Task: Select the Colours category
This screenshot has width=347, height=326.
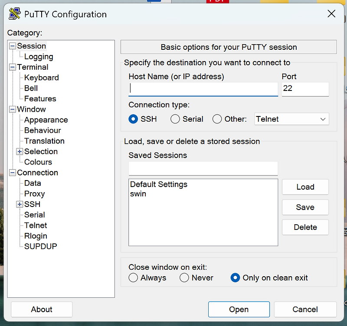Action: (38, 162)
